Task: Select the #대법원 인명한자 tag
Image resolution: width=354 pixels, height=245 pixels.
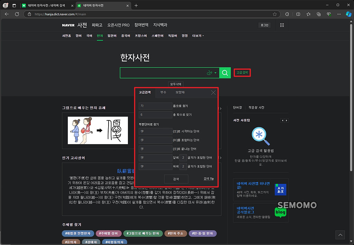Action: [78, 234]
